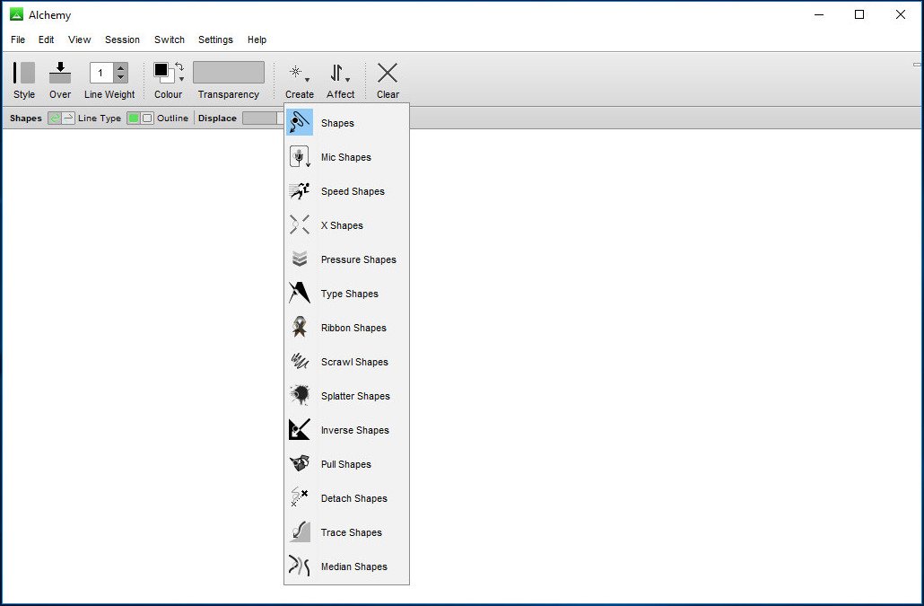Click the Over toolbar button
924x606 pixels.
[x=60, y=80]
